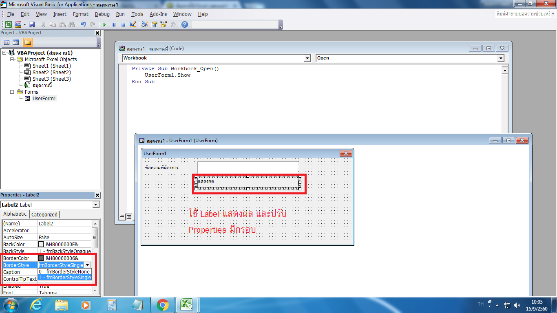Click the help search box in menu bar
The height and width of the screenshot is (313, 557).
pyautogui.click(x=524, y=14)
